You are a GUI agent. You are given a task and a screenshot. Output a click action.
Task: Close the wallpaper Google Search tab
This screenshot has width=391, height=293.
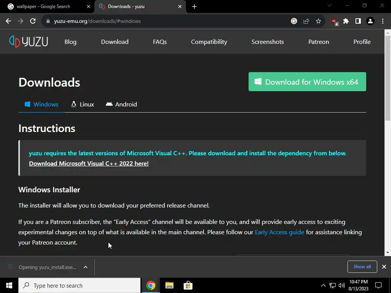[x=88, y=6]
